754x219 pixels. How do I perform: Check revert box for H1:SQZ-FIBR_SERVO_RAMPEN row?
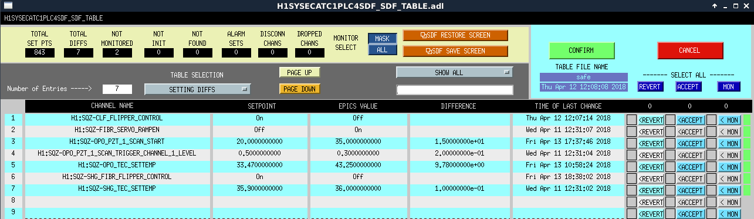(631, 132)
